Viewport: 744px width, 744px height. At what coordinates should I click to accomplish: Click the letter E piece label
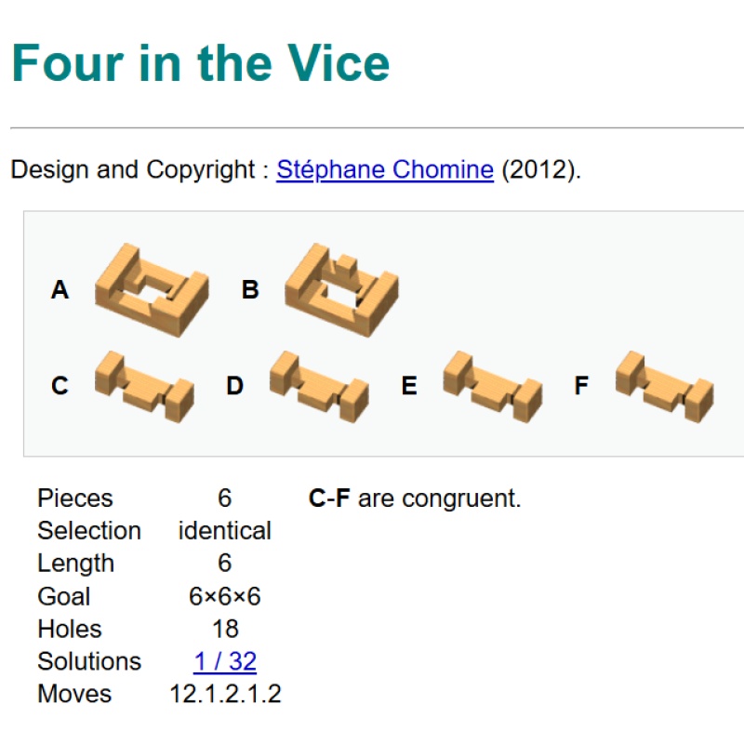(408, 386)
